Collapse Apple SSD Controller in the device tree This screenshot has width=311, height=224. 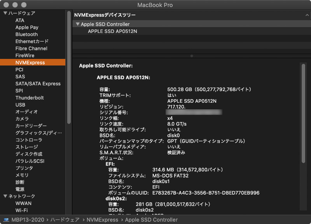click(x=77, y=24)
